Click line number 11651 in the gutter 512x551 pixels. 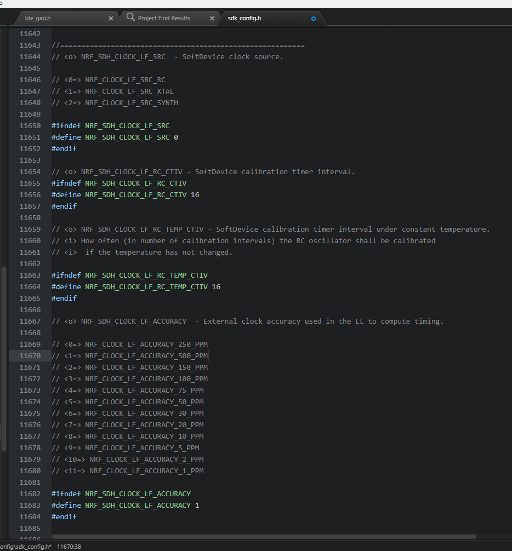pyautogui.click(x=30, y=137)
